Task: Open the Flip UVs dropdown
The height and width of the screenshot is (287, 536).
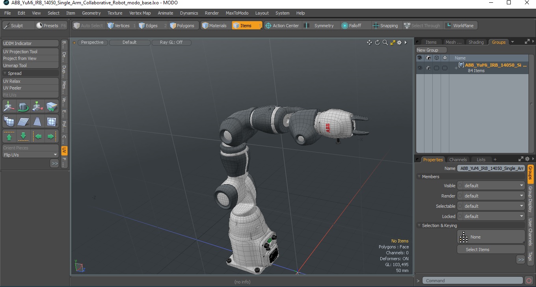Action: [x=30, y=155]
